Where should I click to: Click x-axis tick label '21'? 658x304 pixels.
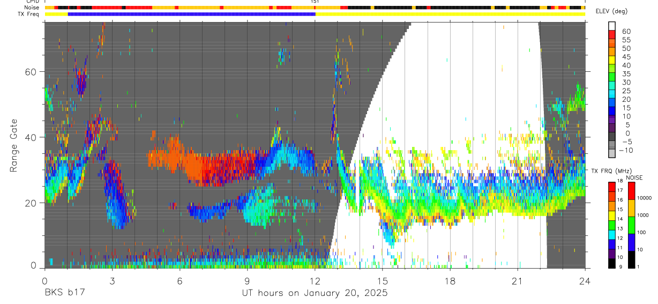pyautogui.click(x=518, y=281)
